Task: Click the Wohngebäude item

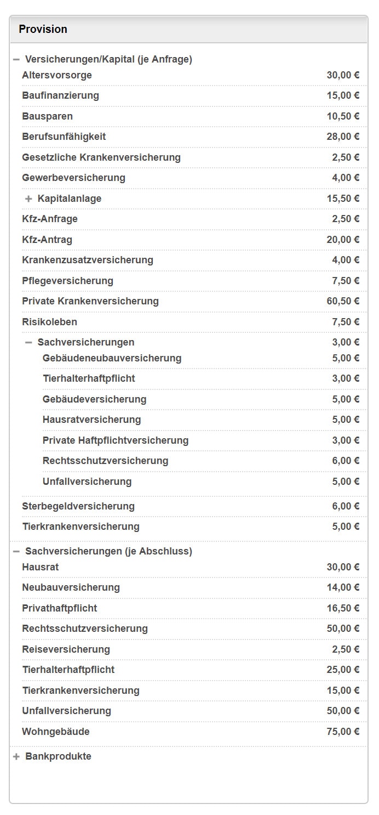Action: [56, 732]
